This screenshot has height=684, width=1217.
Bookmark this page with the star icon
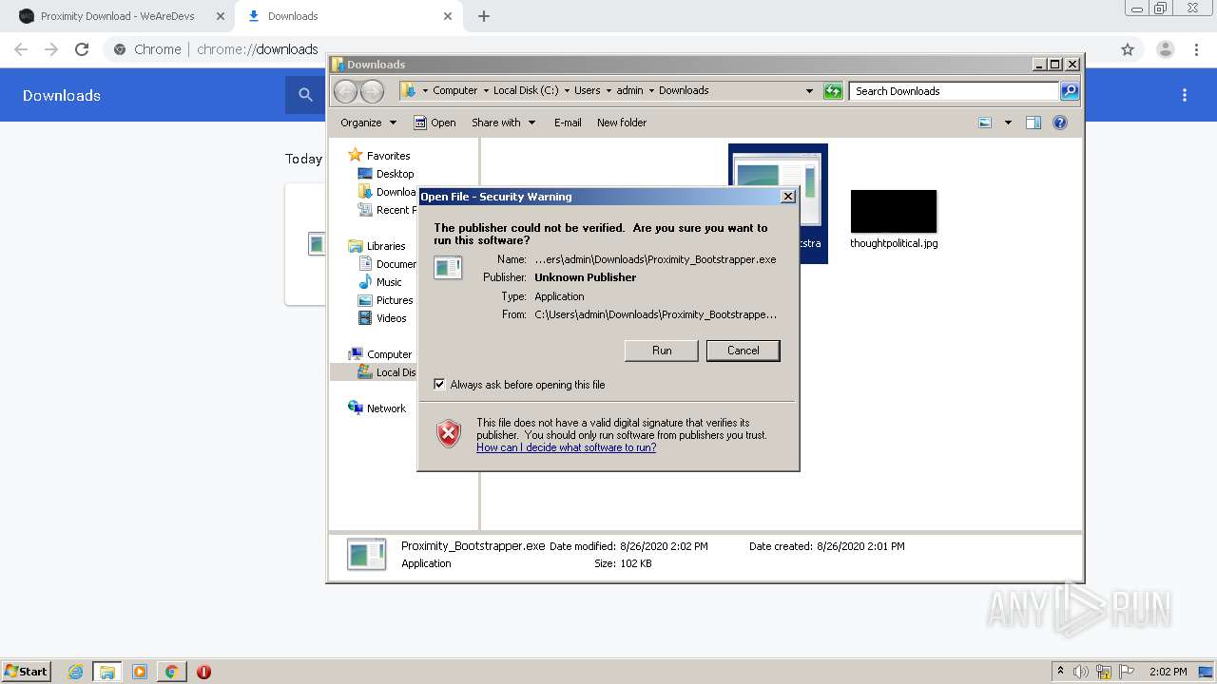click(x=1128, y=49)
